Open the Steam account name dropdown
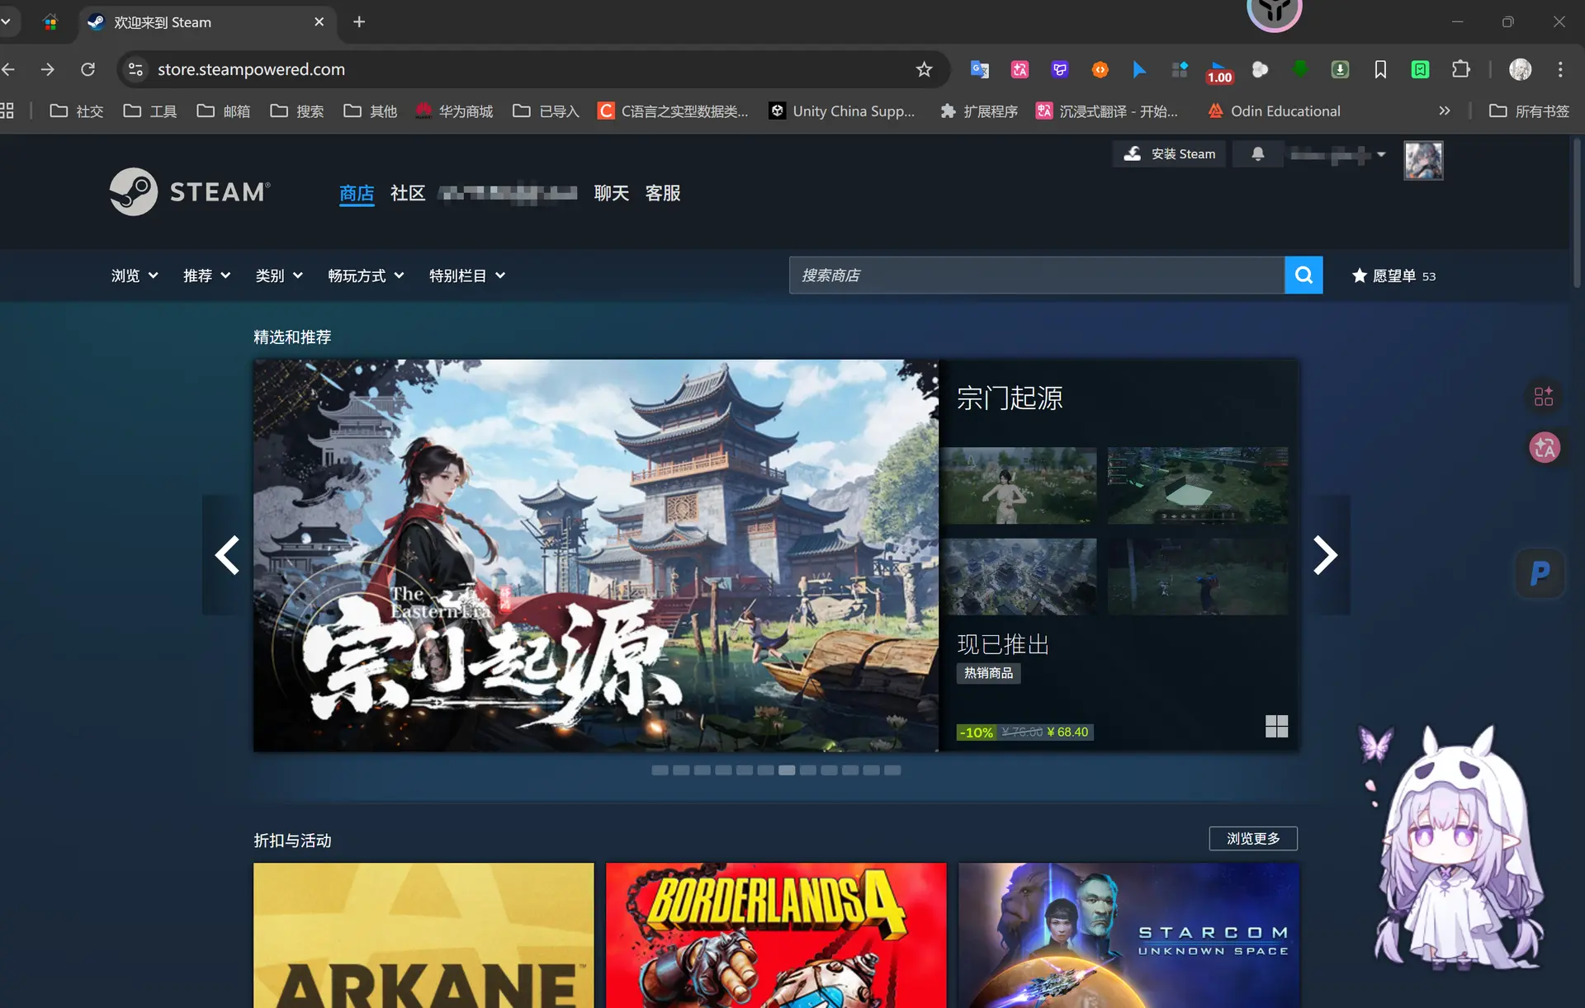 tap(1337, 154)
